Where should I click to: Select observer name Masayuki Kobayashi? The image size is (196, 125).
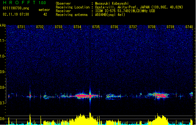pyautogui.click(x=112, y=3)
